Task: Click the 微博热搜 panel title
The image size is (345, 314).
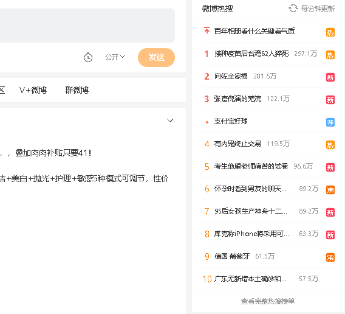Action: [217, 9]
